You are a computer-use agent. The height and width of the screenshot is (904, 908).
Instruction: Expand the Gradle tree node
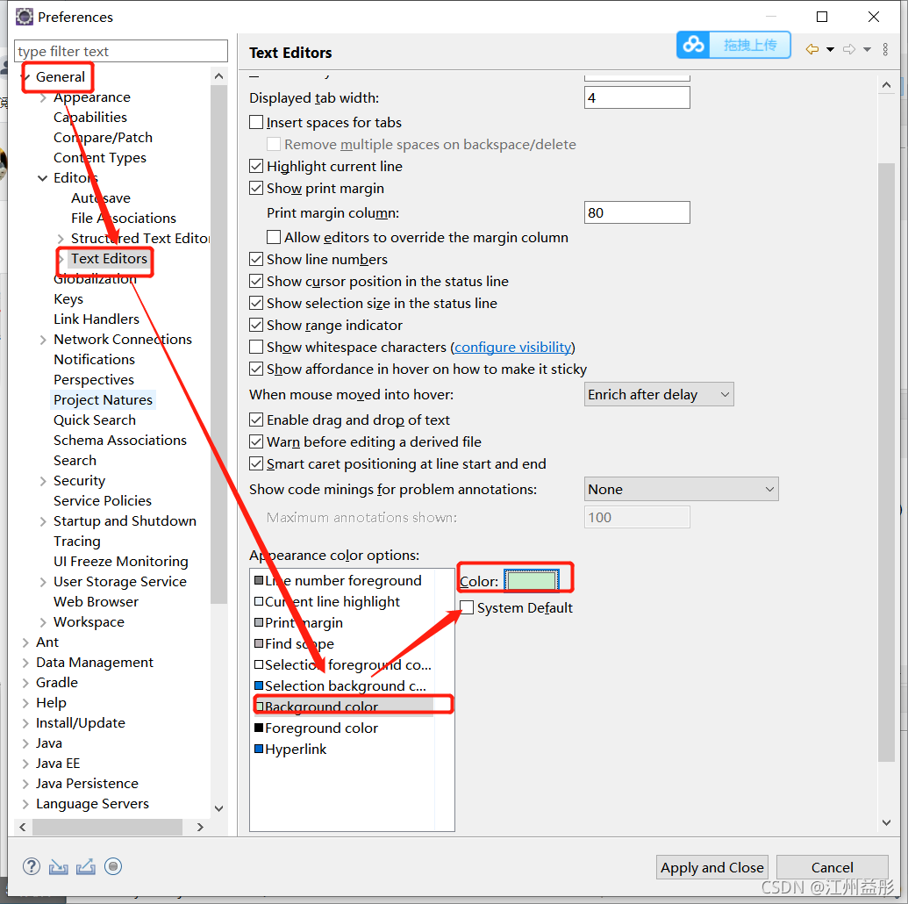25,683
